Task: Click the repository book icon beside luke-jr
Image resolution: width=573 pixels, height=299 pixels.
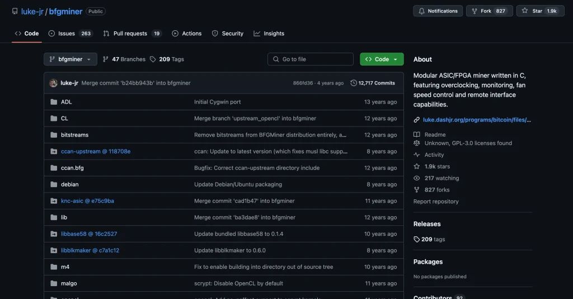Action: click(x=15, y=11)
